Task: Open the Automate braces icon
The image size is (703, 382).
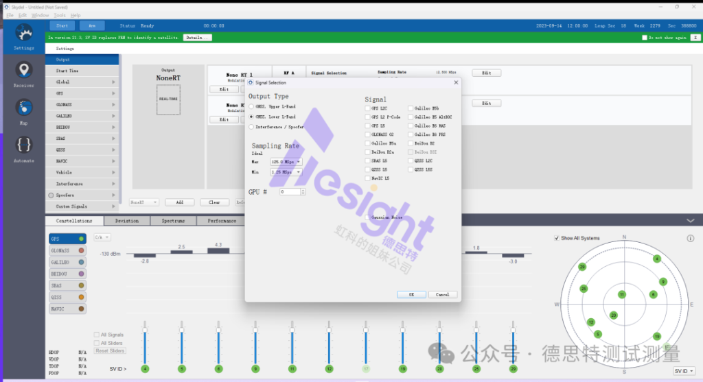Action: click(24, 145)
